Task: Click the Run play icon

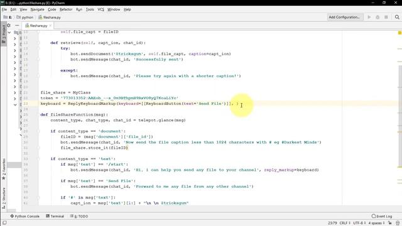Action: [369, 17]
